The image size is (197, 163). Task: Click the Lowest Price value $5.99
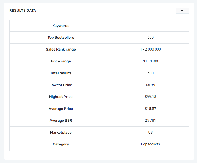pos(150,85)
